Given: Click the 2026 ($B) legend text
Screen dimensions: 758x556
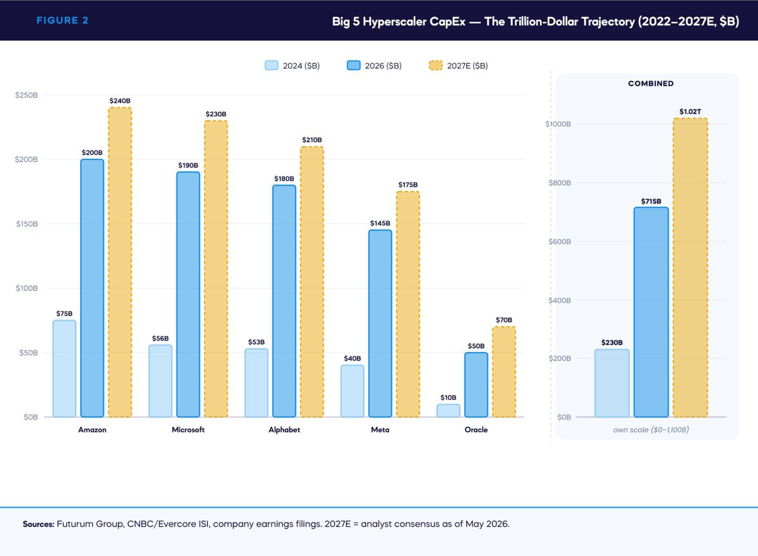Looking at the screenshot, I should [x=383, y=66].
